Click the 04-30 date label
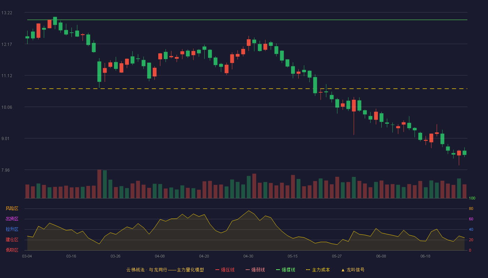The width and height of the screenshot is (488, 278). 248,256
